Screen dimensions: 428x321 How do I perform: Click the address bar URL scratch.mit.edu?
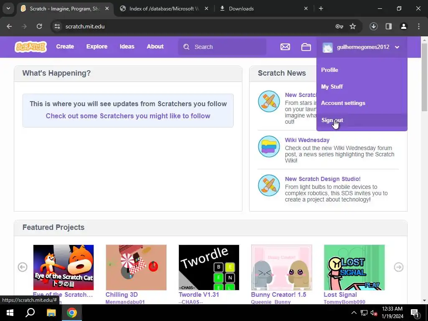(85, 26)
